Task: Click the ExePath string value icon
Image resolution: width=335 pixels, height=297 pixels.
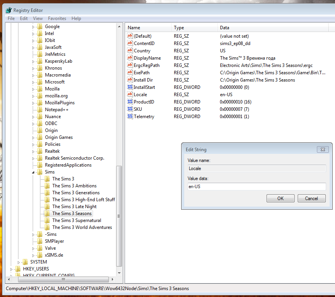Action: [130, 72]
